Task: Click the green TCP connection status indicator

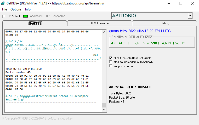Action: coord(25,16)
